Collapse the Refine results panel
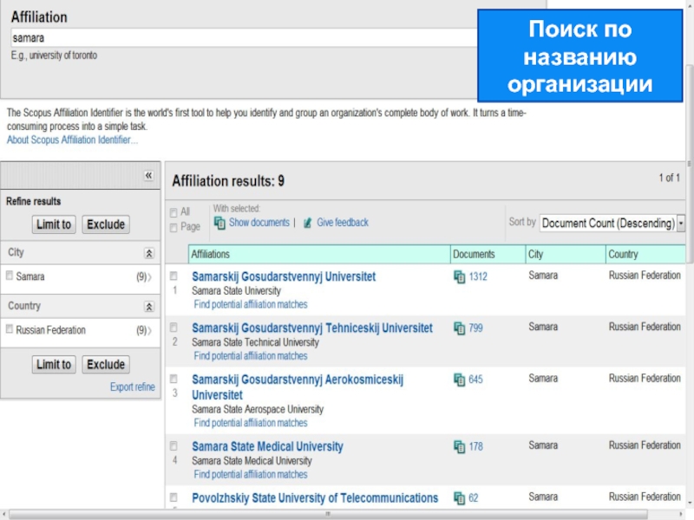694x520 pixels. 148,176
